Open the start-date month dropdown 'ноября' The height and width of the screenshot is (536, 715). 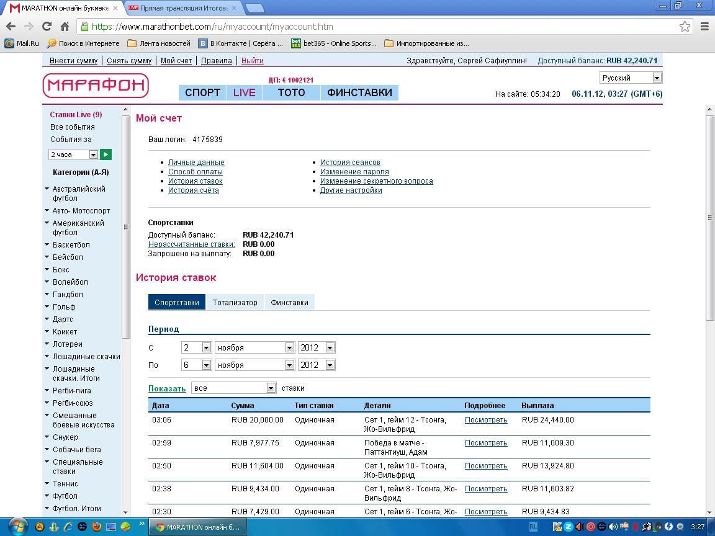click(254, 348)
